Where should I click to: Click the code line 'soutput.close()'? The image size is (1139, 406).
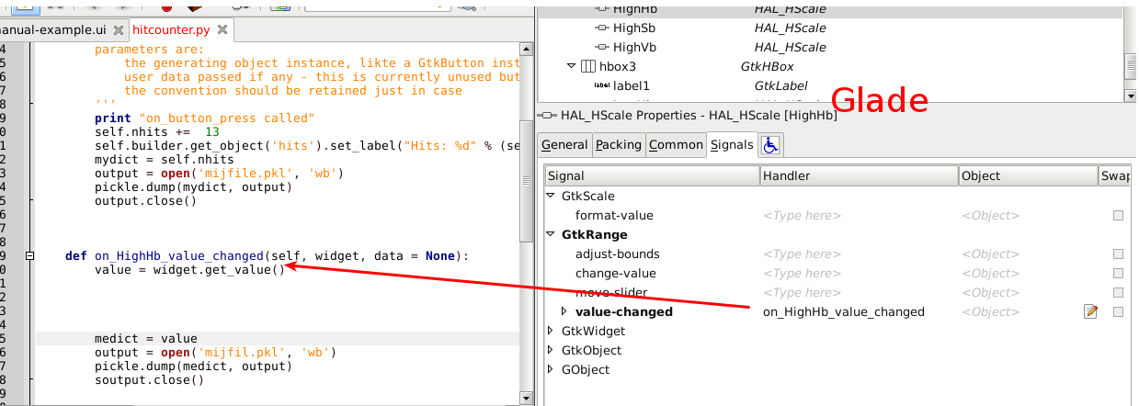pyautogui.click(x=149, y=379)
